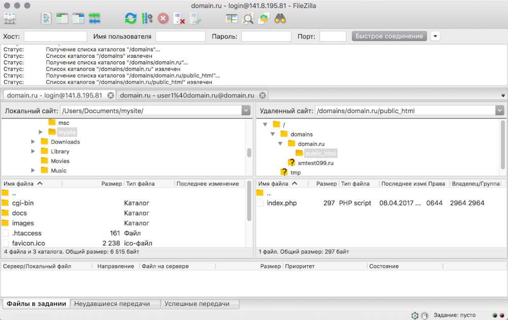Cancel current operation with red X icon
Screen dimensions: 508x320
point(163,19)
